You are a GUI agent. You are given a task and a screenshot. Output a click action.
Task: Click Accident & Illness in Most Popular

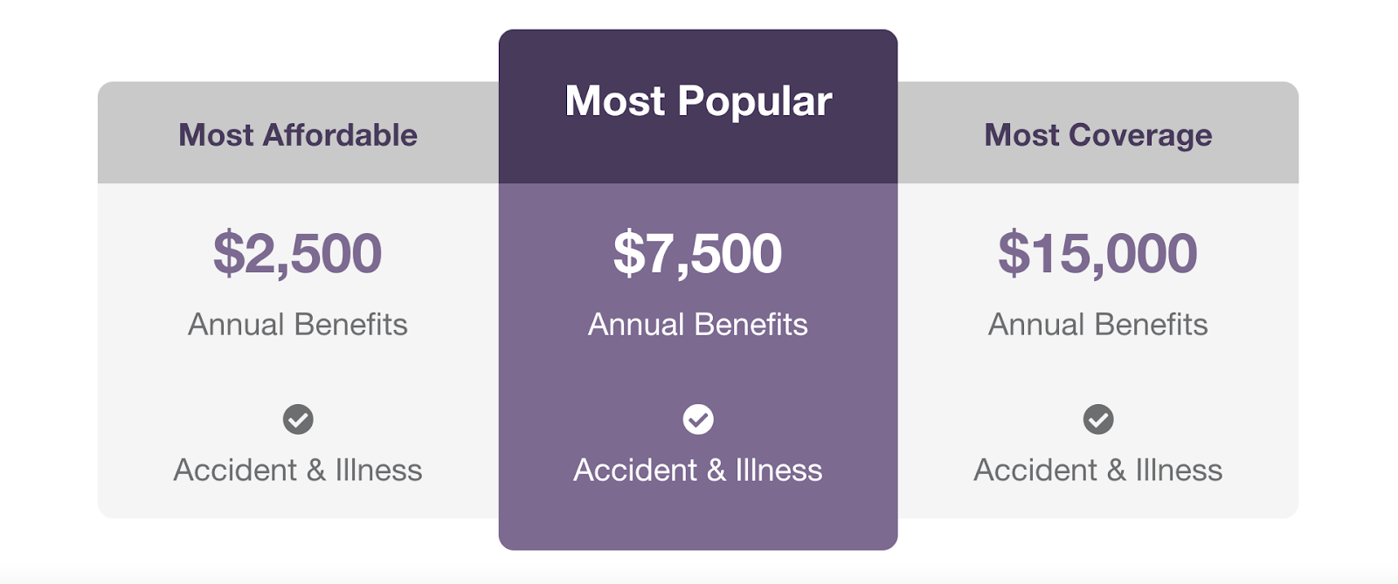tap(698, 471)
